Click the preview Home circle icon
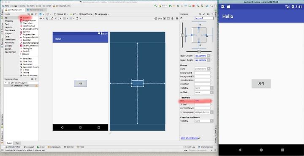 click(80, 128)
